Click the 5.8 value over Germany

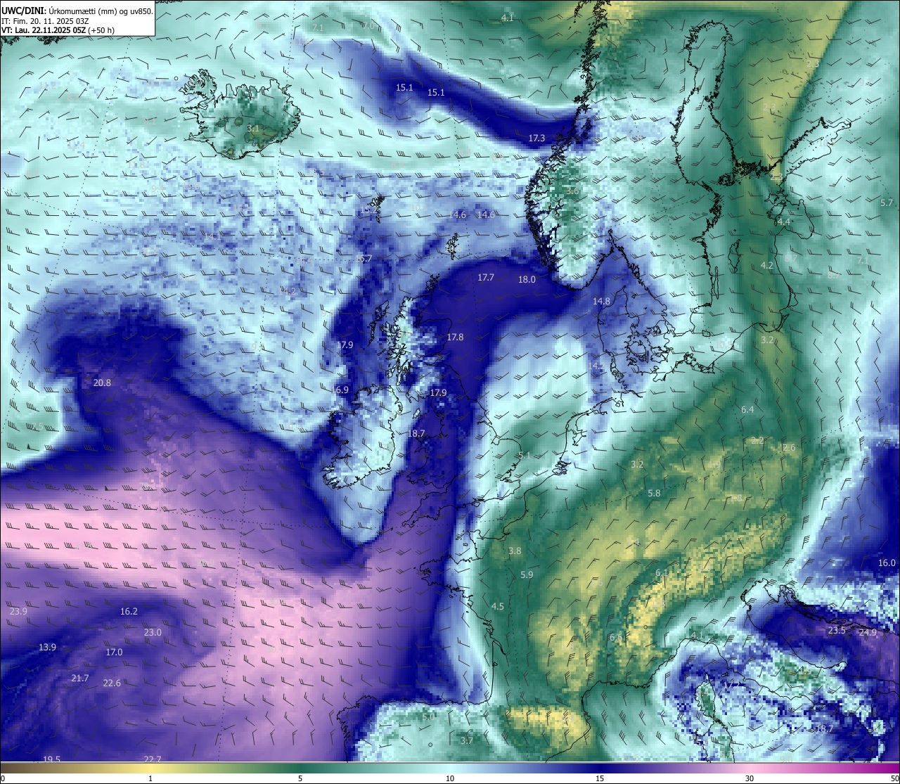(654, 493)
